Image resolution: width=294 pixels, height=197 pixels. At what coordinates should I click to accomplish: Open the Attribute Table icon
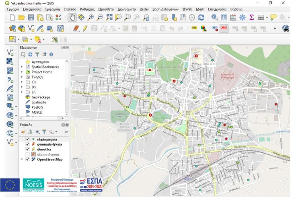click(x=224, y=17)
